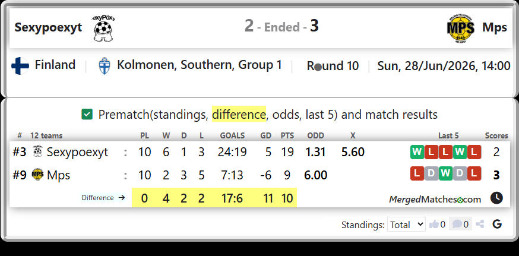Screen dimensions: 519x256
Task: Open the MergedMatches.com link
Action: pyautogui.click(x=435, y=200)
